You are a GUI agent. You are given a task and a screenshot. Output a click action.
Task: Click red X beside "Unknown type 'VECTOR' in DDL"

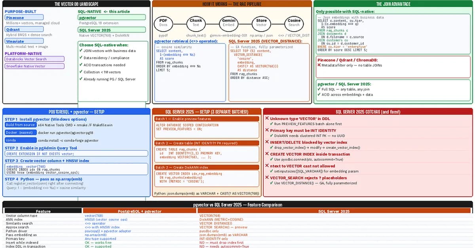267,118
